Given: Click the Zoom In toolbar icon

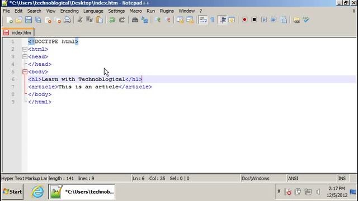Looking at the screenshot, I should tap(158, 20).
